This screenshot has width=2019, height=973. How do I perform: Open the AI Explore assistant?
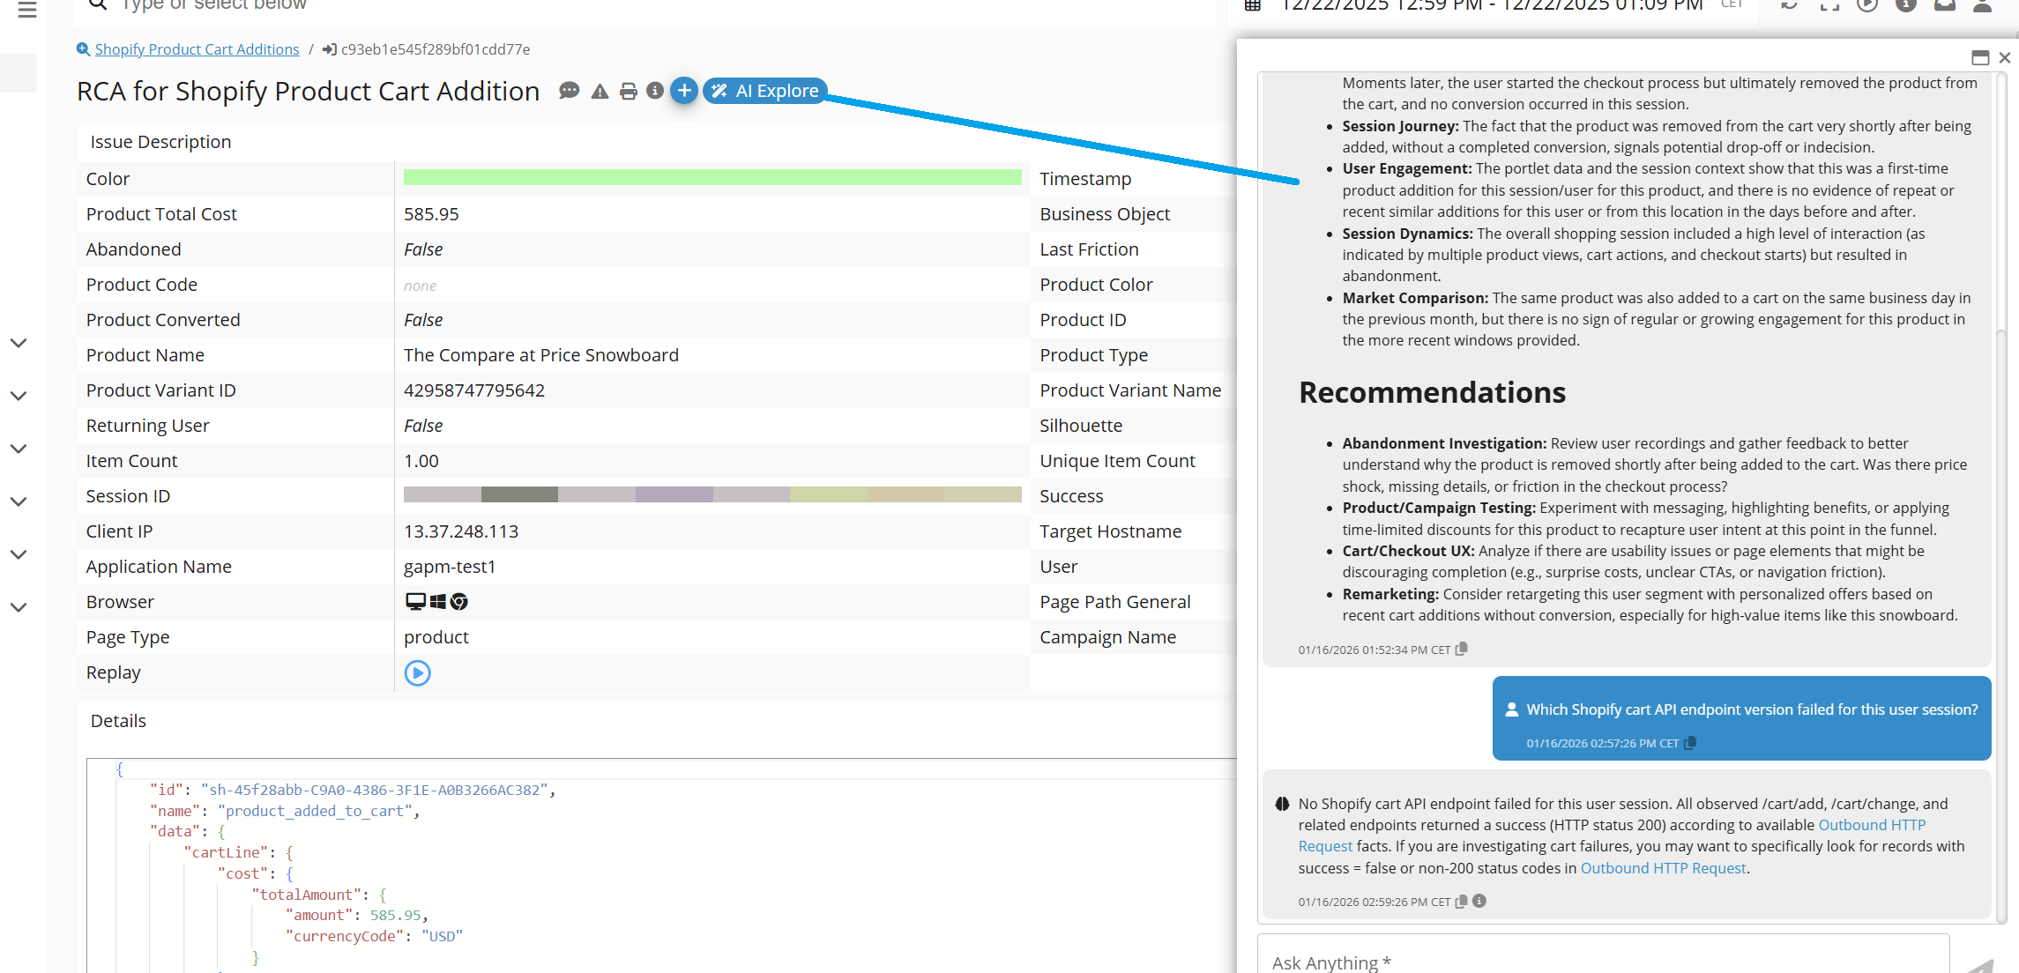click(x=765, y=90)
